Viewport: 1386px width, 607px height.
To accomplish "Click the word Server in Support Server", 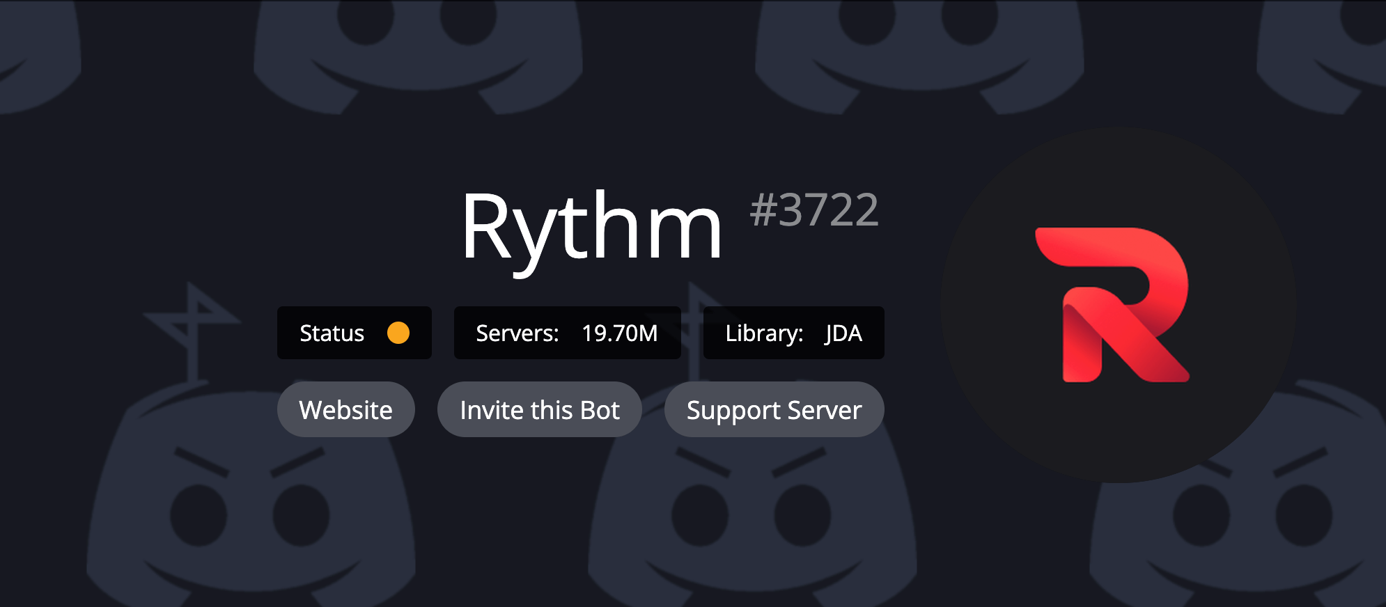I will pos(825,410).
